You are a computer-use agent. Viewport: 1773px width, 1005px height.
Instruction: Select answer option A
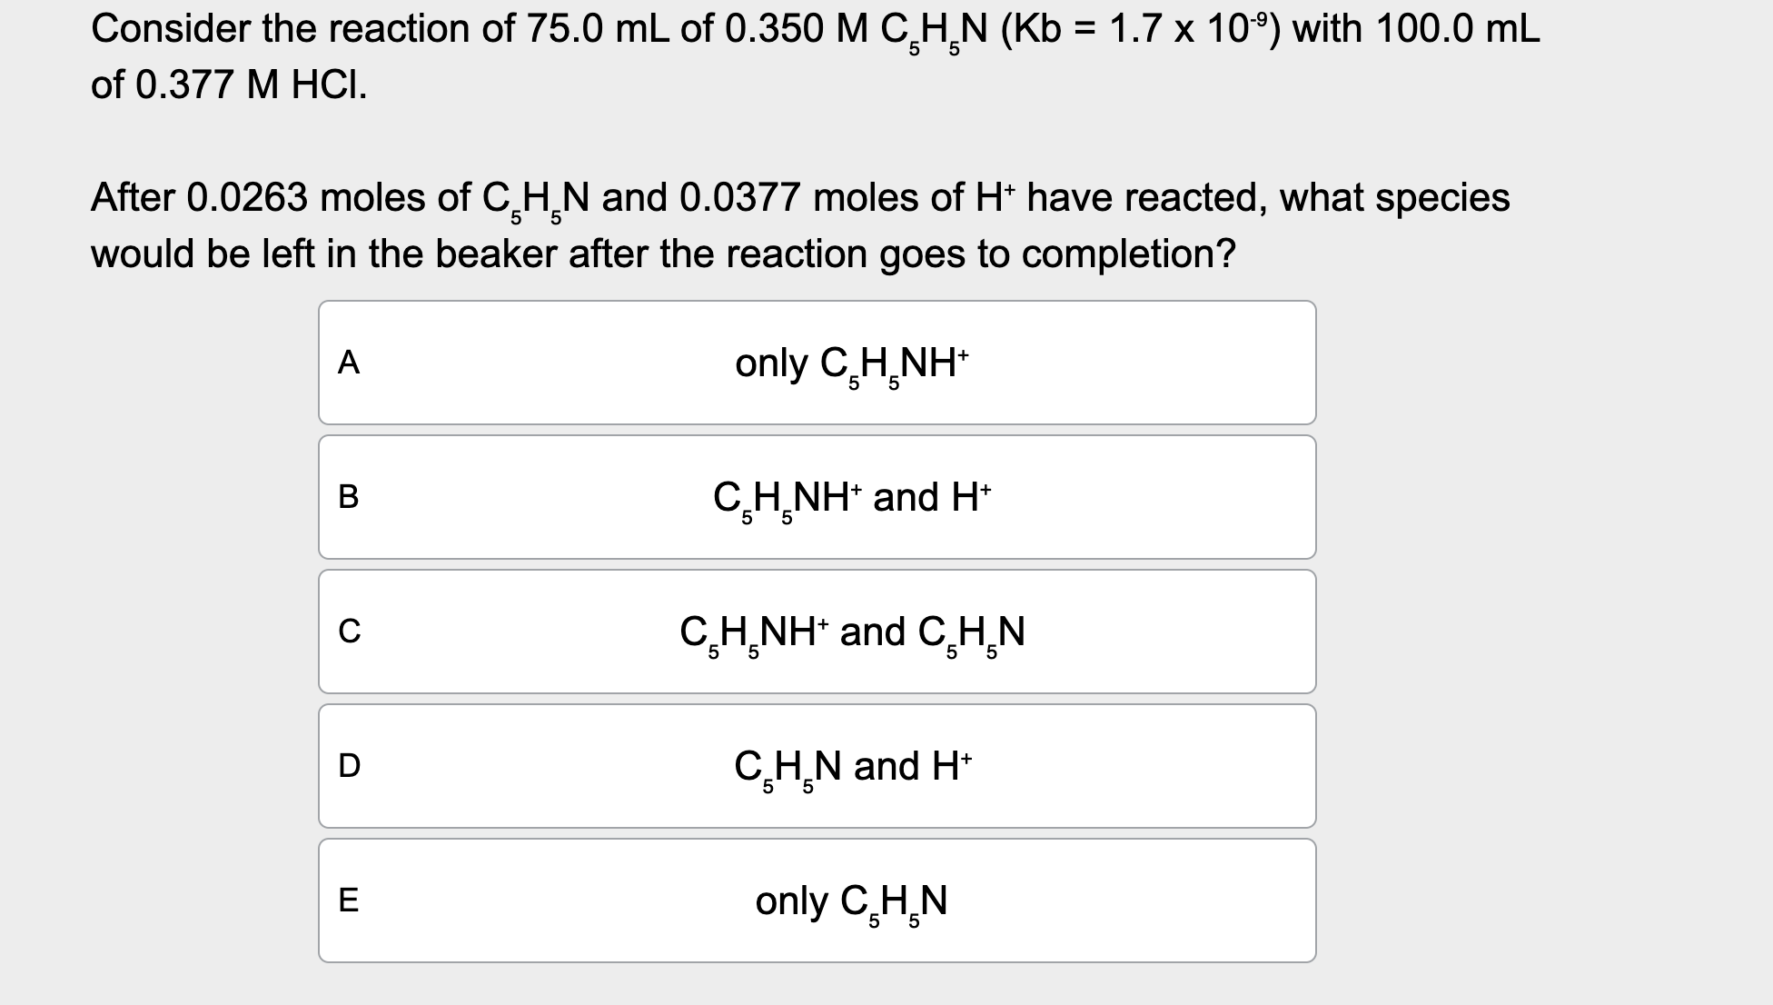tap(817, 361)
